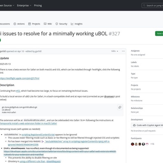Click the pull request icon before the WebKit link

click(x=43, y=142)
